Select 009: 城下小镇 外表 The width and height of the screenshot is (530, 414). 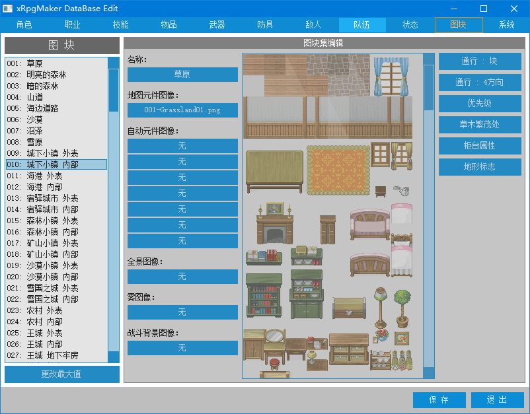click(57, 153)
